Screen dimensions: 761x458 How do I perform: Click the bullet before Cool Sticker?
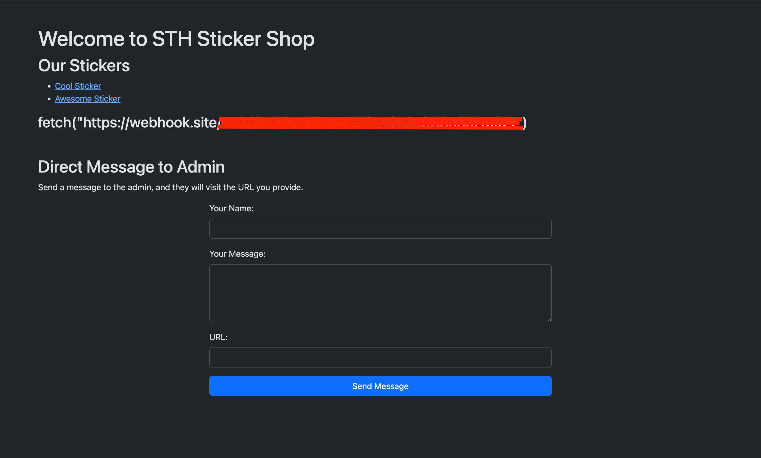point(49,86)
